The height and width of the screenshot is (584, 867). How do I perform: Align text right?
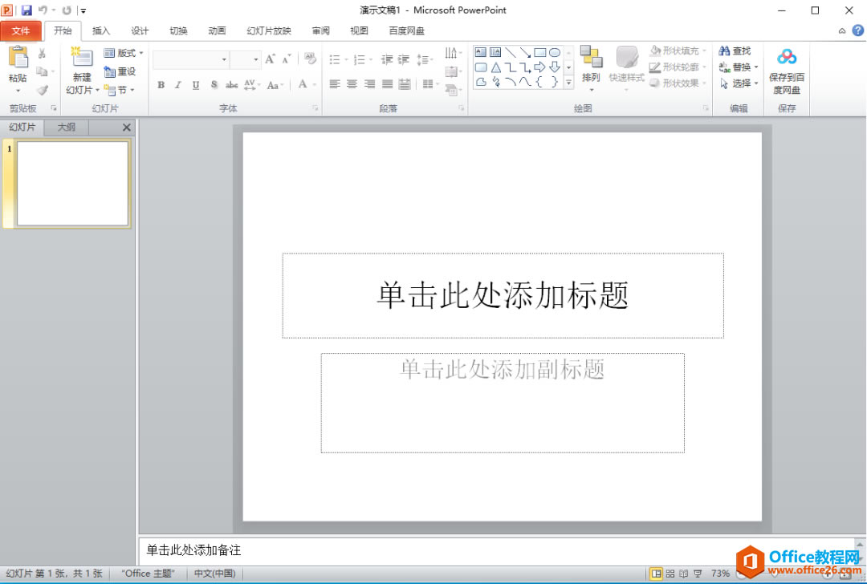tap(369, 84)
